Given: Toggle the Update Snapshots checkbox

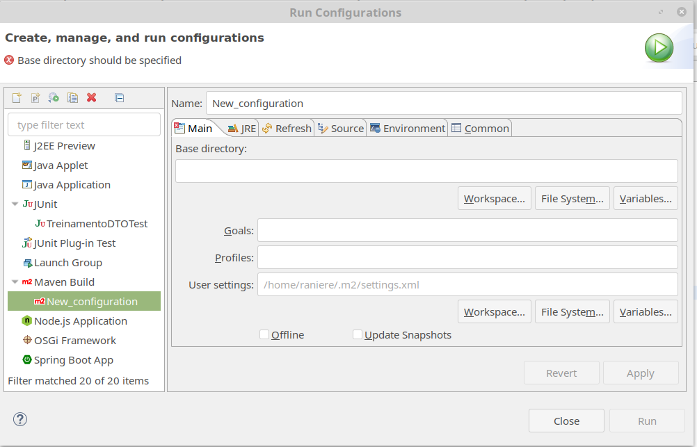Looking at the screenshot, I should [358, 334].
